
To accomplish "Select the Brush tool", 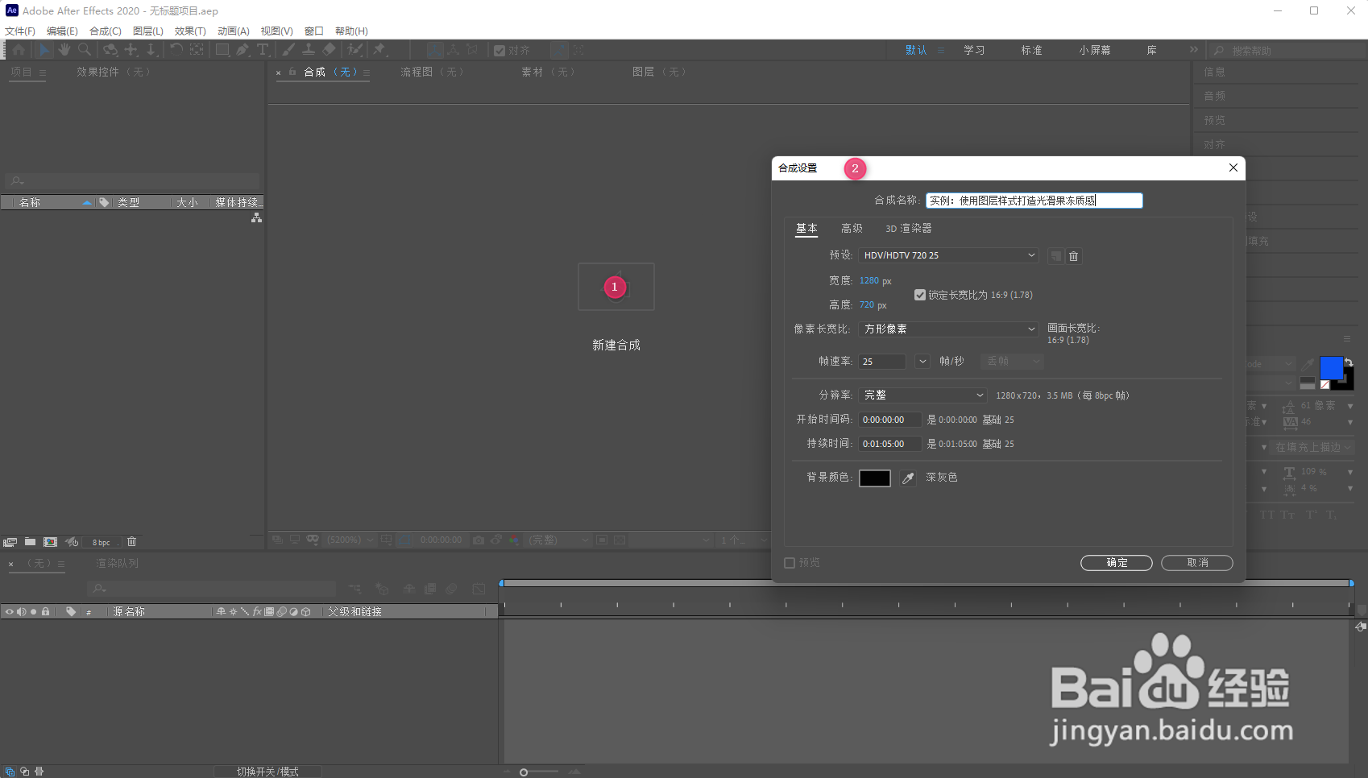I will tap(288, 49).
